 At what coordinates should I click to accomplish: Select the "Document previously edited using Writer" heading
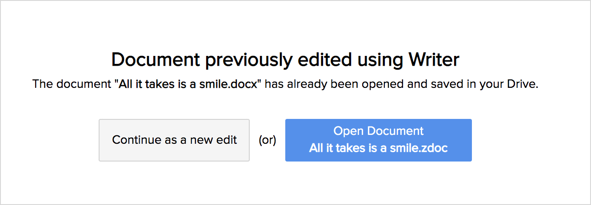pos(285,59)
